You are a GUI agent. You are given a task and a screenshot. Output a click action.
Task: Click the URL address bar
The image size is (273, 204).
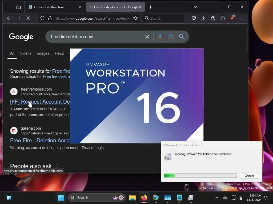(x=92, y=18)
